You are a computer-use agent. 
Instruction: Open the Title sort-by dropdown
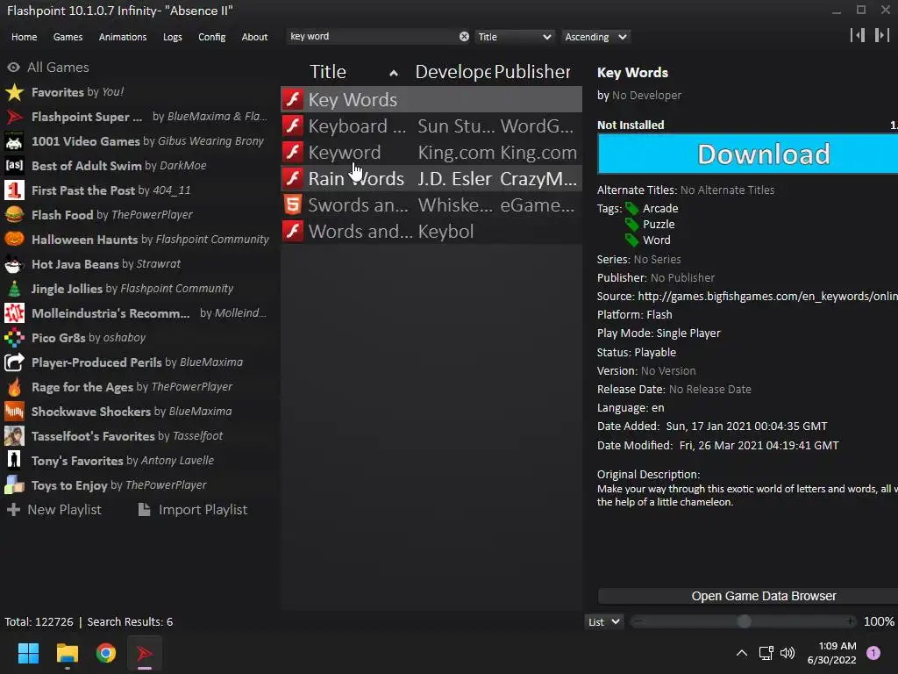click(514, 37)
